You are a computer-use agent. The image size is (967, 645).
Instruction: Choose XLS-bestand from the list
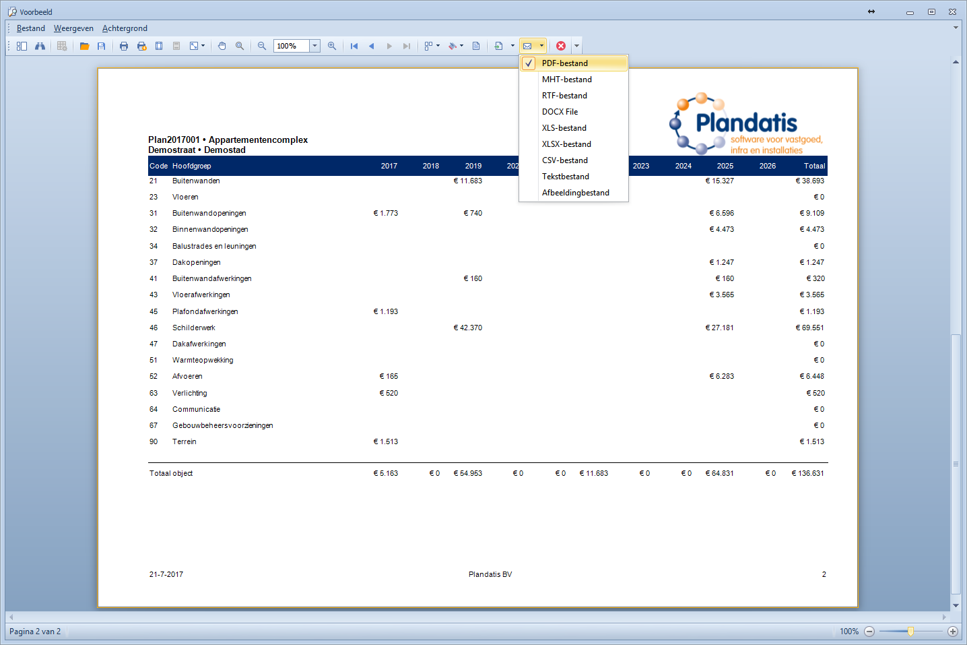pos(574,128)
